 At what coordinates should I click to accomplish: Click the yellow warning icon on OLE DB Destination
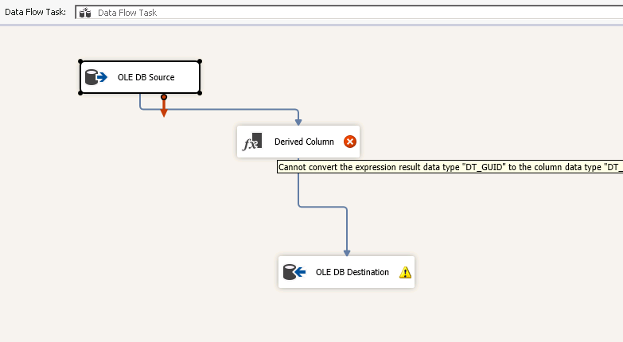(405, 273)
